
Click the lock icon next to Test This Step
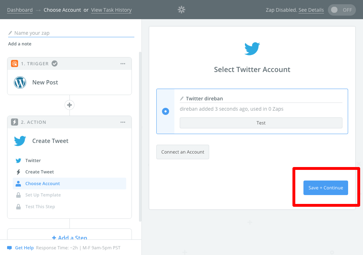[18, 207]
